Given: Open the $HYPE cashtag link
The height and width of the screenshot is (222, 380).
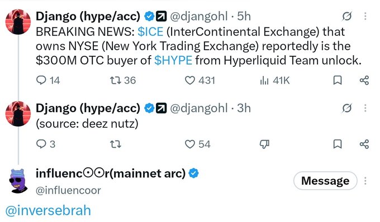Looking at the screenshot, I should [173, 60].
